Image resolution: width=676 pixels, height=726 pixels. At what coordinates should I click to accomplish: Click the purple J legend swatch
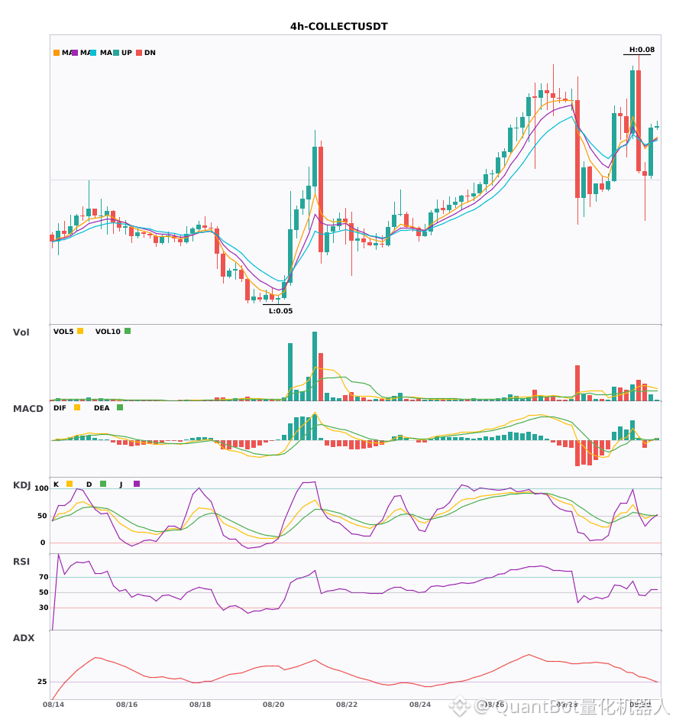137,484
